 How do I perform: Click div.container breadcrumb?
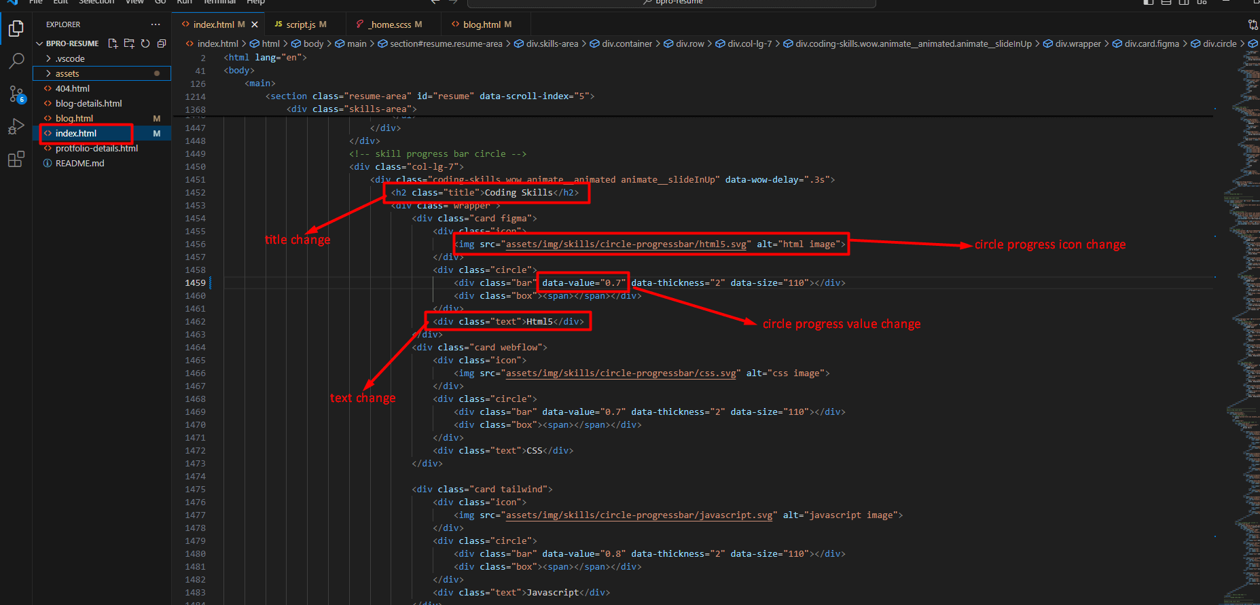point(621,43)
